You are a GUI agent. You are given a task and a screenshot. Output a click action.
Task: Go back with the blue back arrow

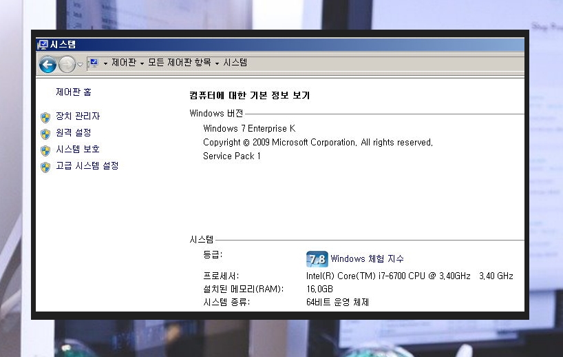pos(47,65)
